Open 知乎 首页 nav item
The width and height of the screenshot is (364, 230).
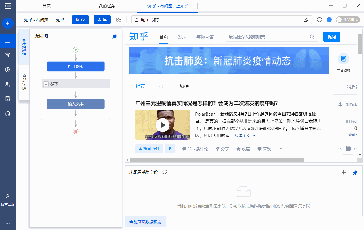164,37
